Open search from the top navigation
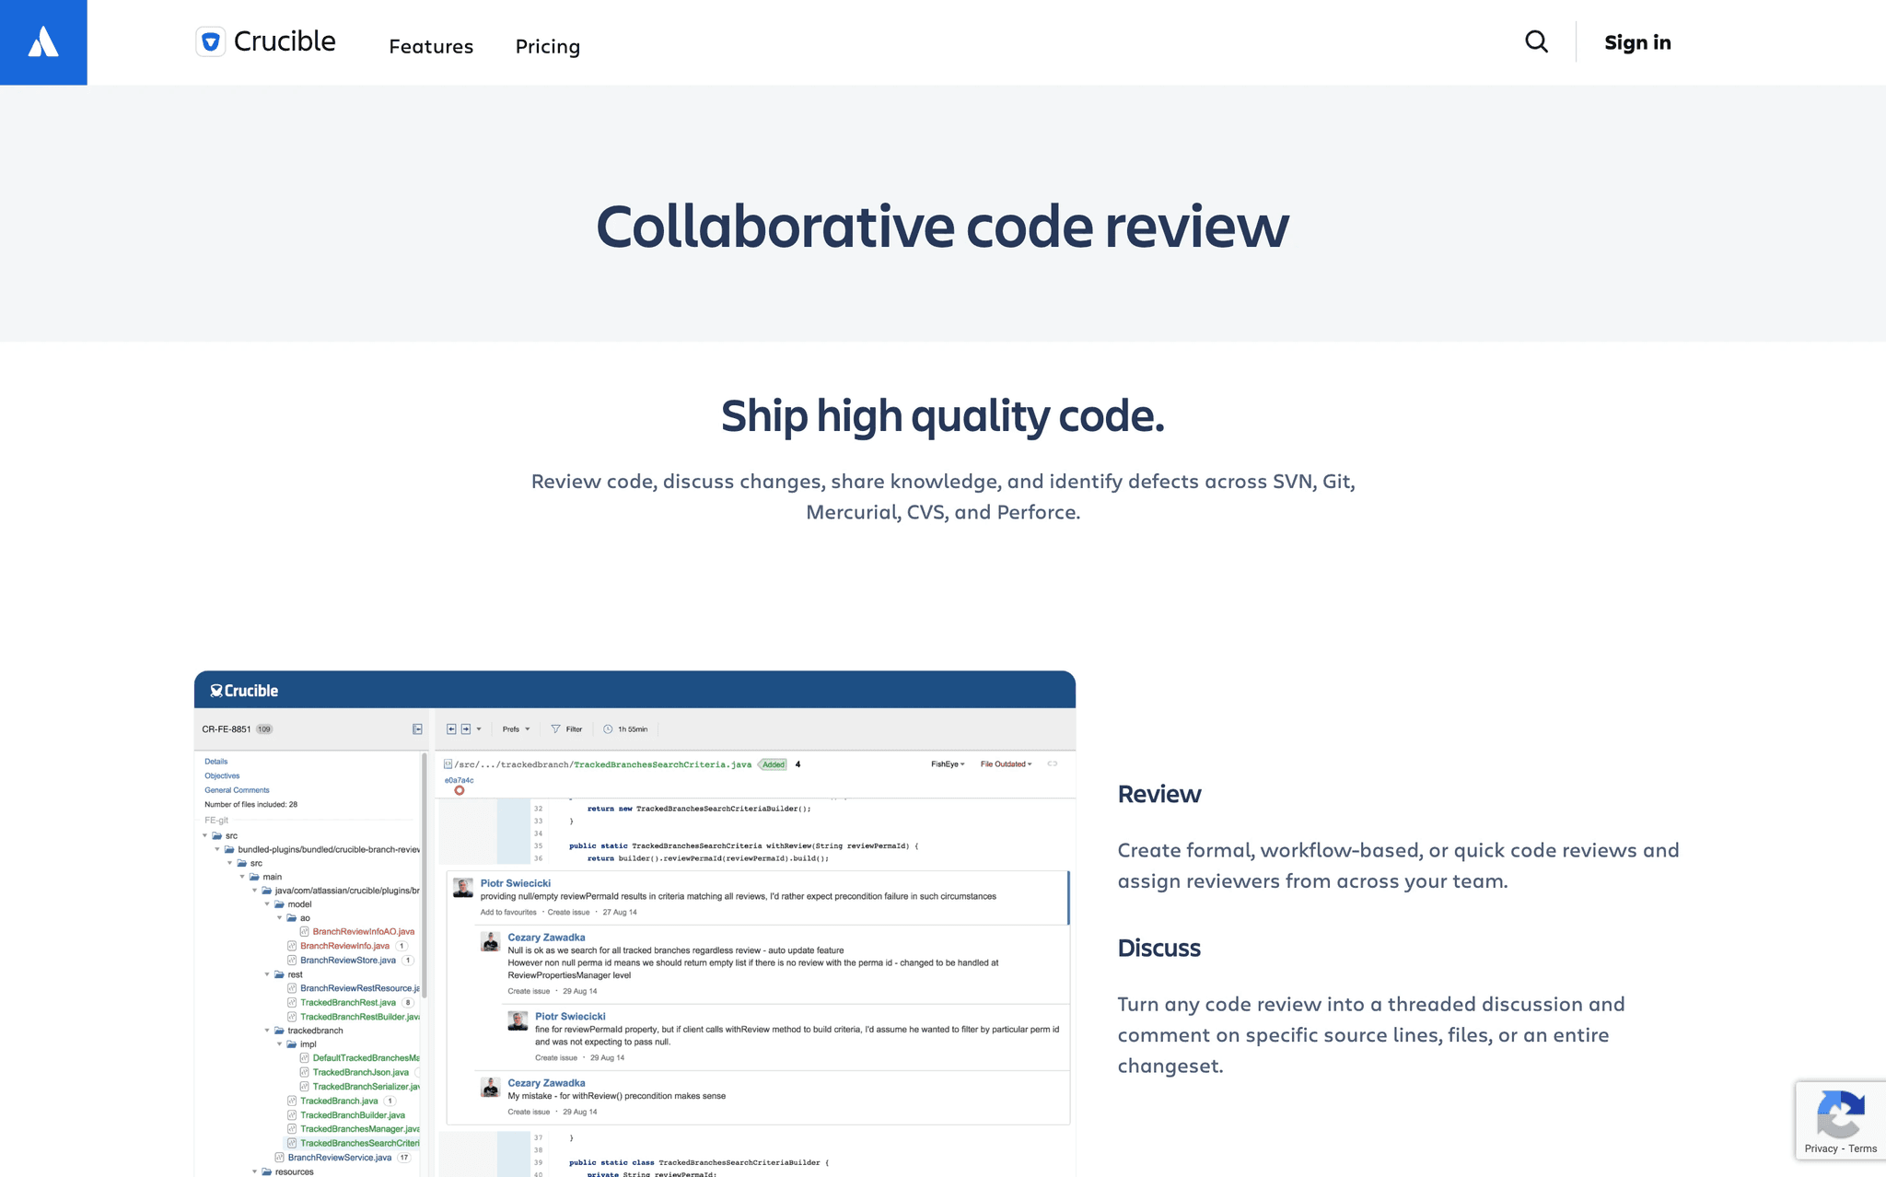 (1535, 42)
